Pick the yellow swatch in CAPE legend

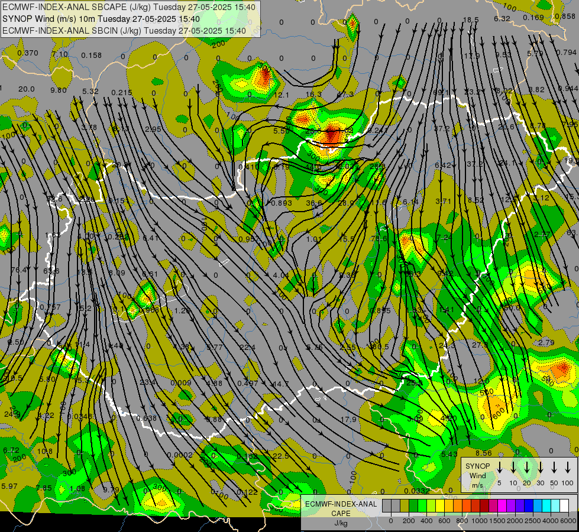tap(440, 506)
